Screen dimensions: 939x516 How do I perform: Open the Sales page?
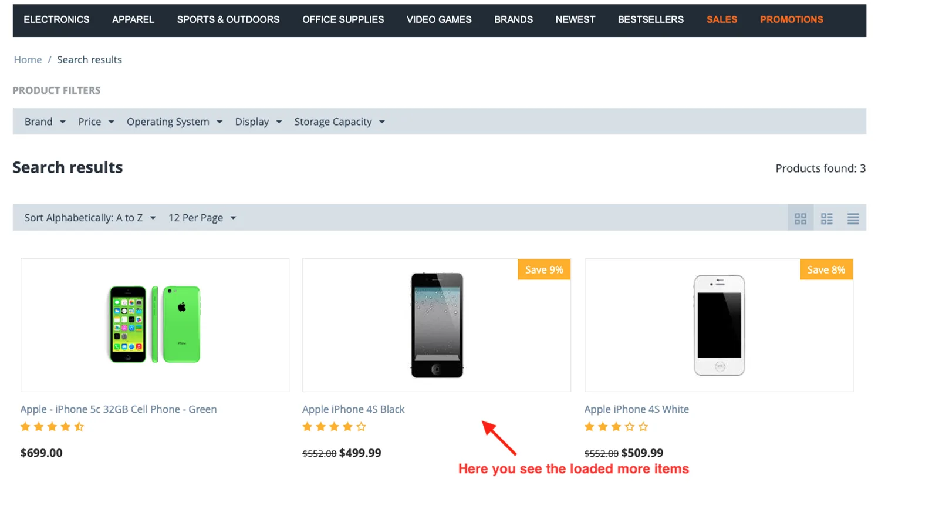pos(722,19)
